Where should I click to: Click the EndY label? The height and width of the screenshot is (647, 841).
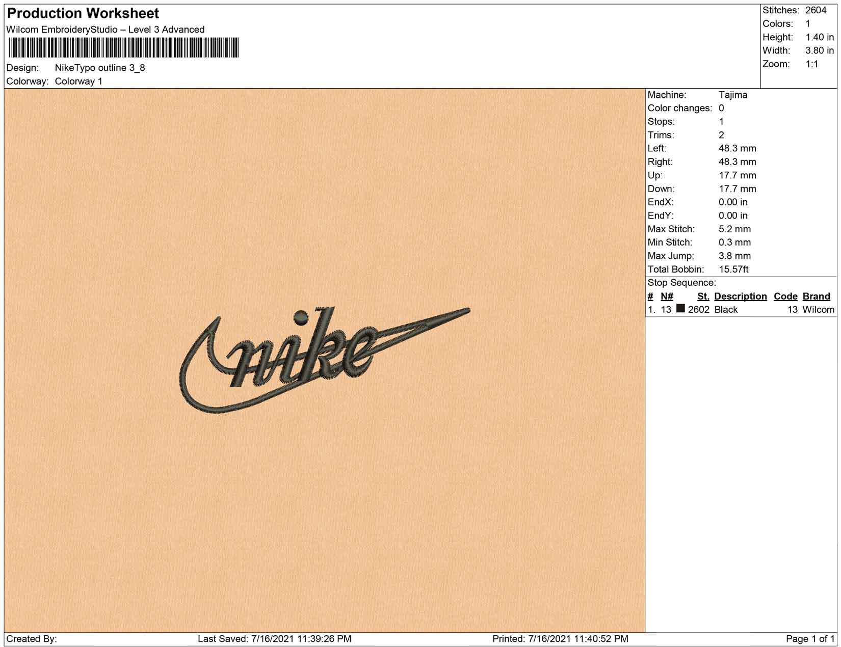coord(660,215)
